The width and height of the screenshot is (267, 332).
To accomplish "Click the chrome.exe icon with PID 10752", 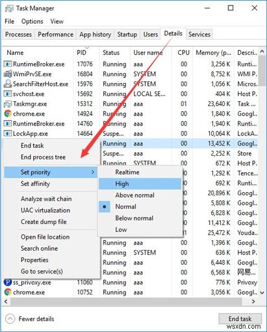I will 8,292.
